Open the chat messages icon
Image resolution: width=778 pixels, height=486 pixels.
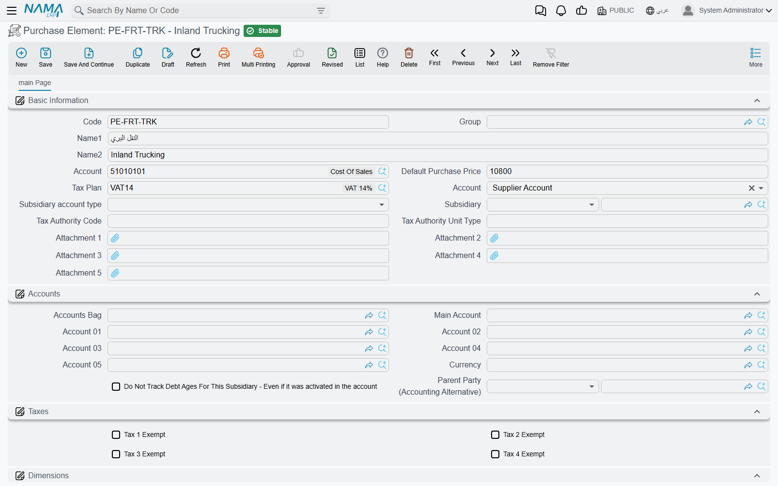click(x=541, y=11)
